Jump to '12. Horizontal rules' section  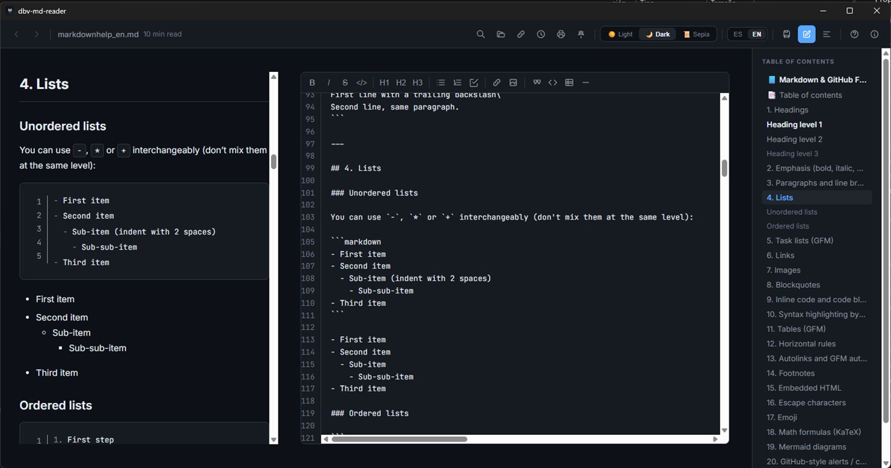pyautogui.click(x=817, y=343)
